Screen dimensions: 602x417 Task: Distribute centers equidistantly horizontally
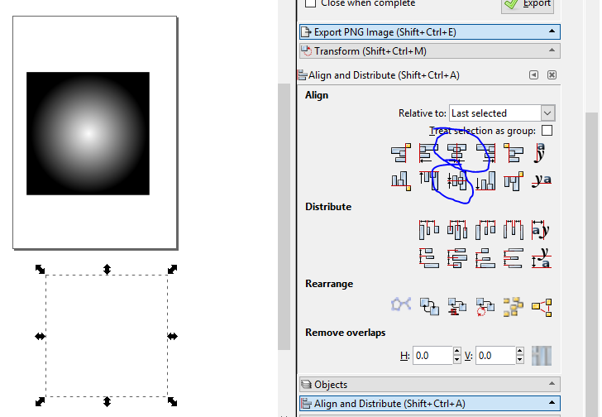tap(456, 230)
